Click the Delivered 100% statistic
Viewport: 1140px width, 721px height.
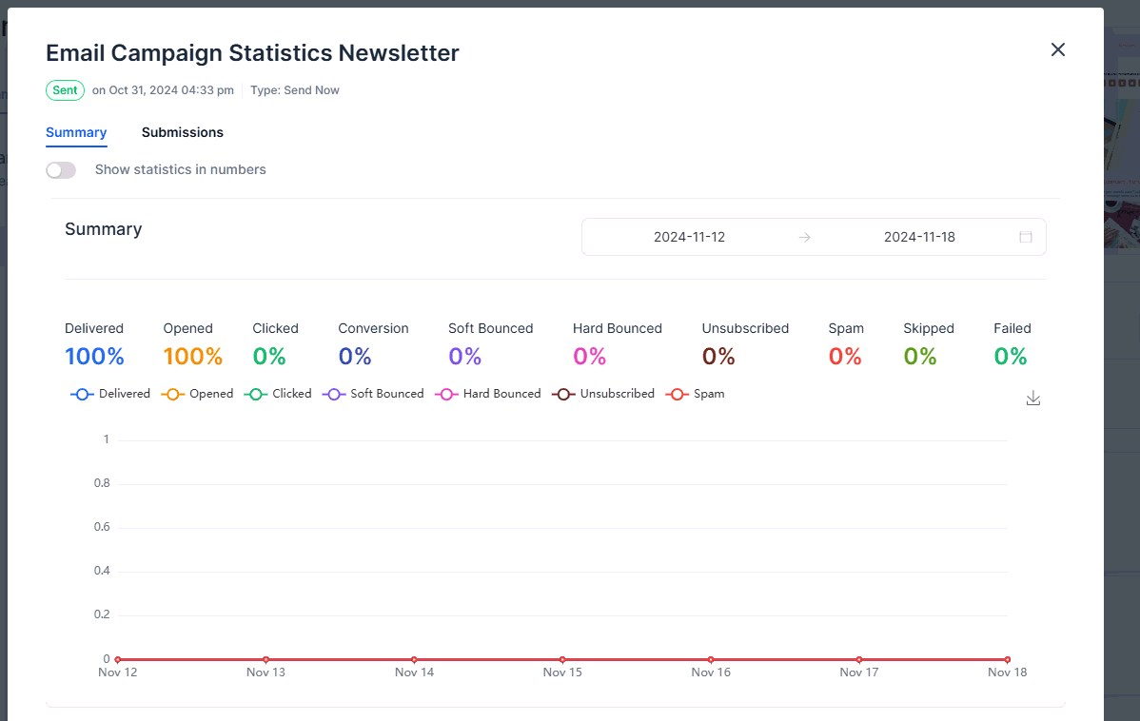pos(94,357)
